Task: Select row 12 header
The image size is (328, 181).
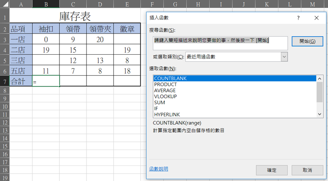Action: [5, 123]
